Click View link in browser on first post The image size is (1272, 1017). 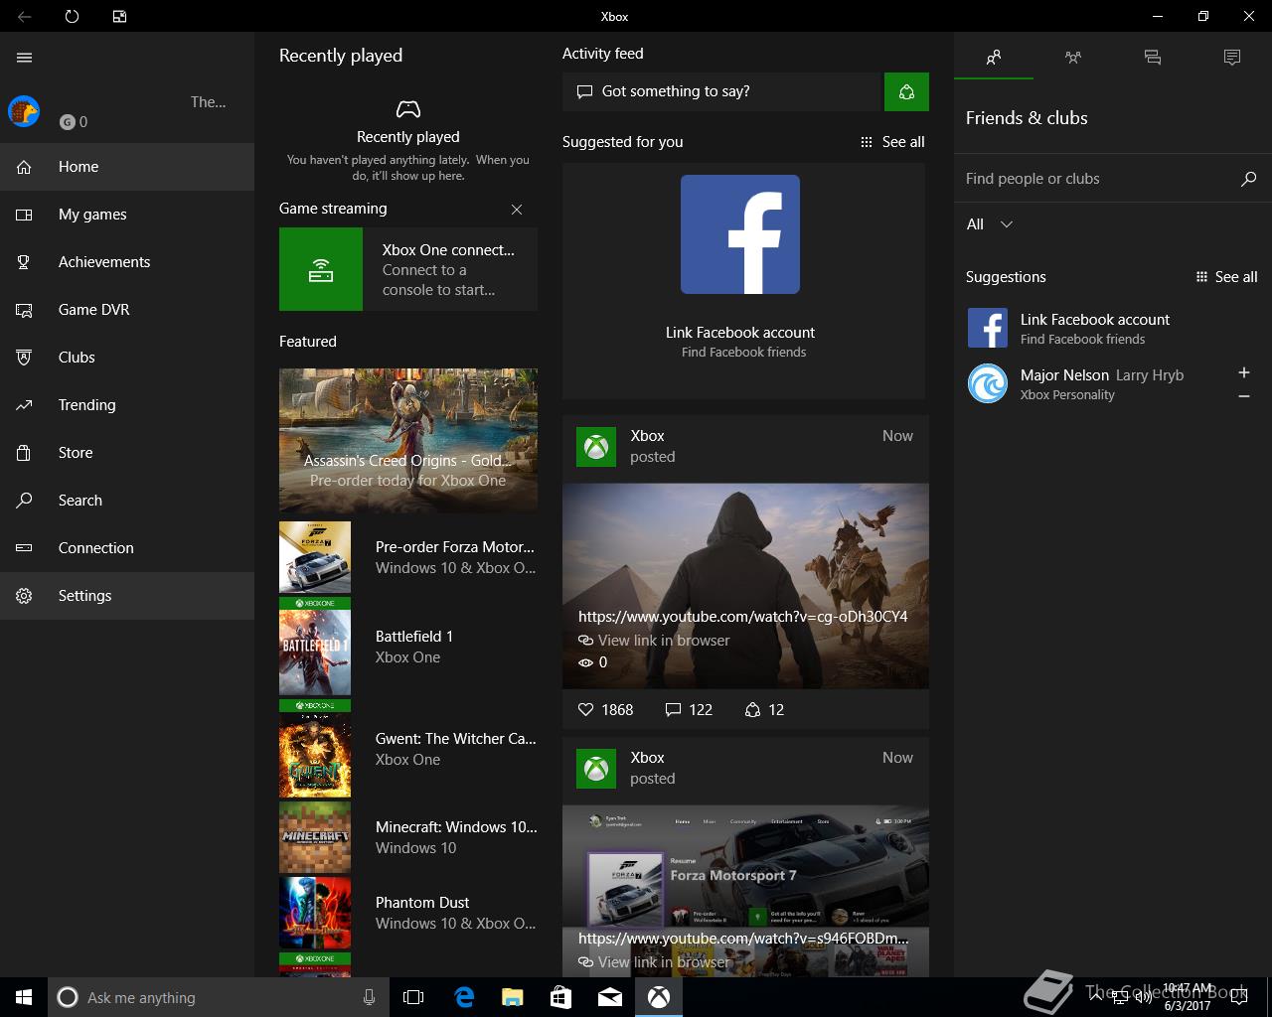tap(654, 641)
